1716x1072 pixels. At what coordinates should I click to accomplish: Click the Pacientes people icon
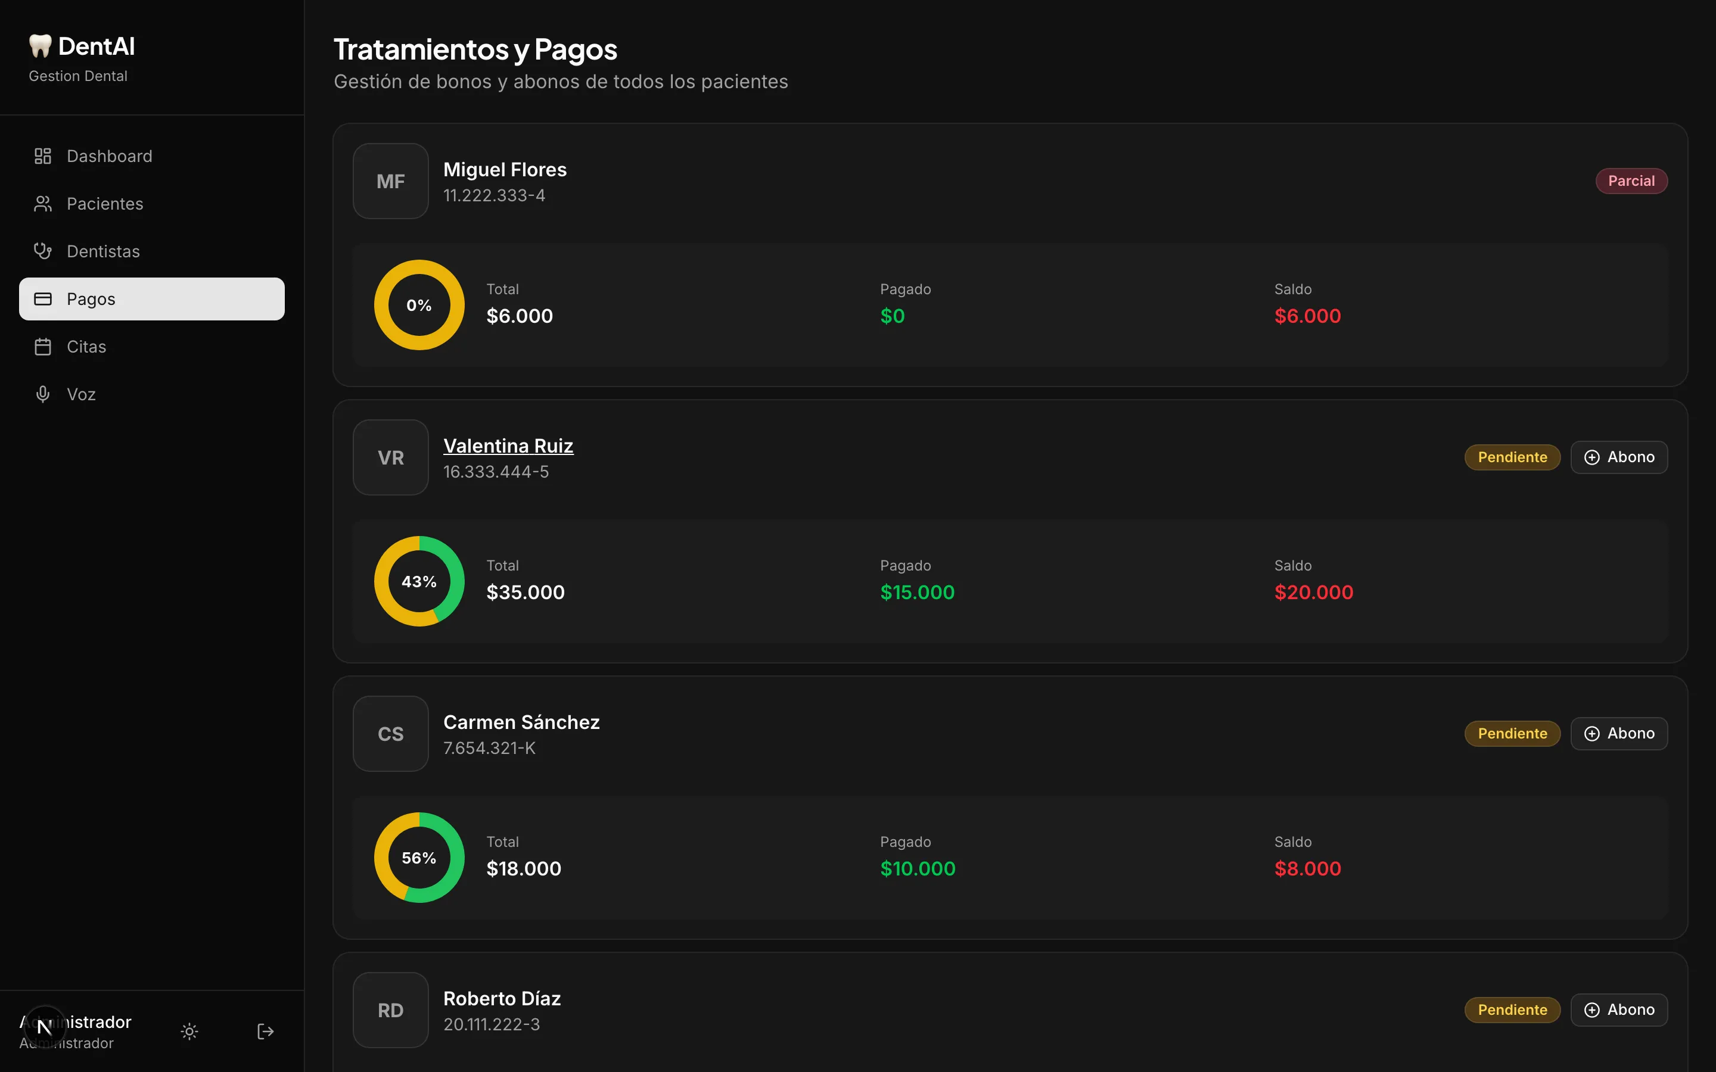[x=42, y=204]
